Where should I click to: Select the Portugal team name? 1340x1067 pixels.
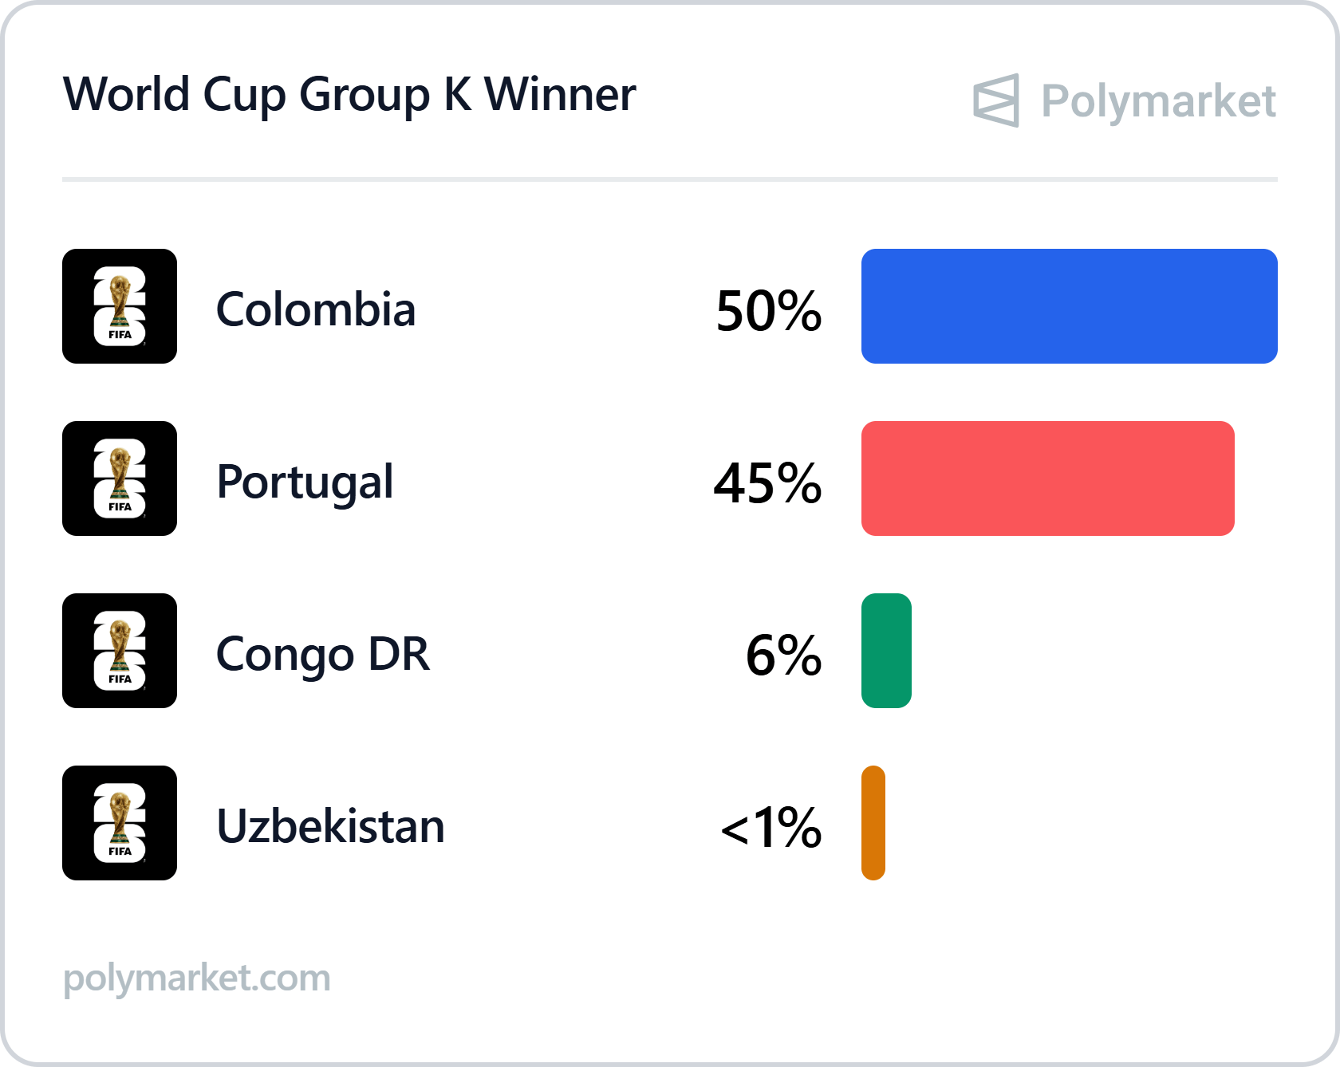tap(305, 482)
